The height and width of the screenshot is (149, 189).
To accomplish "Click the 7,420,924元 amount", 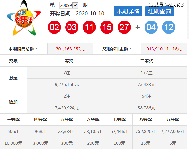I will [x=67, y=108].
